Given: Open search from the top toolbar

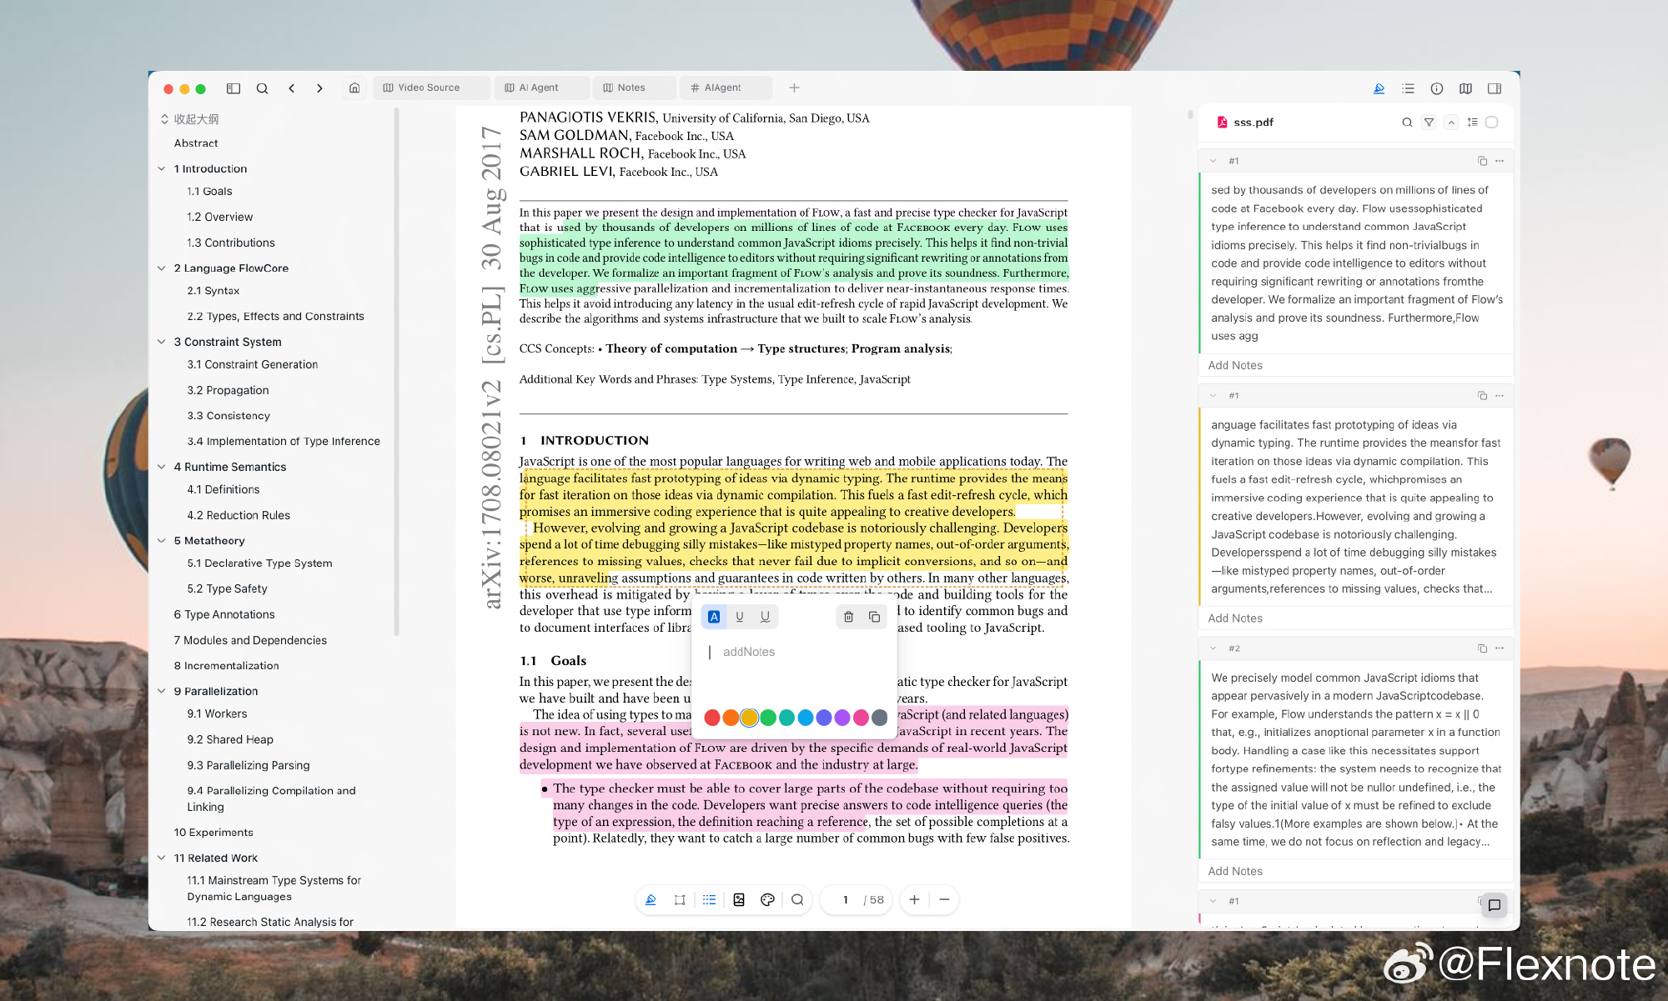Looking at the screenshot, I should [262, 88].
